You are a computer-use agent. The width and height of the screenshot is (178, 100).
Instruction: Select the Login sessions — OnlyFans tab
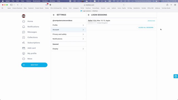[89, 11]
